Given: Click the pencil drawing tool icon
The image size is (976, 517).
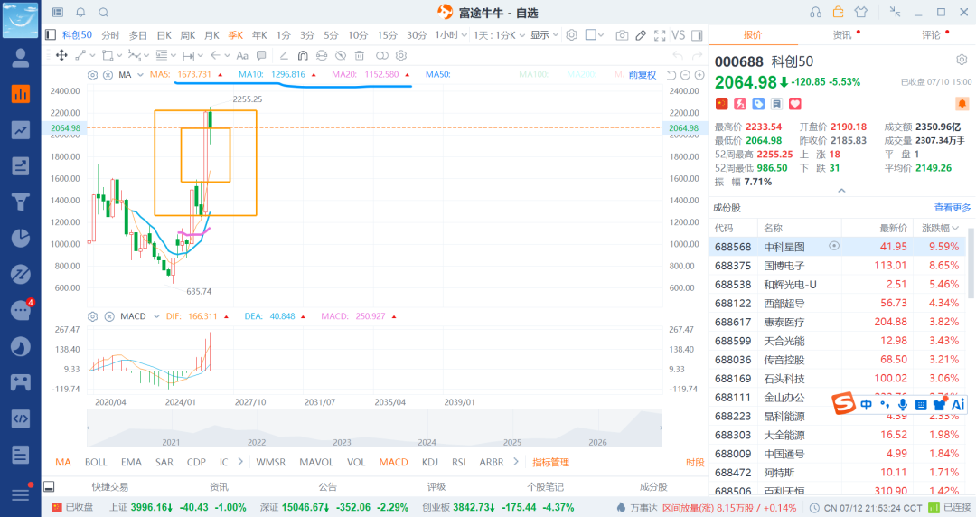Looking at the screenshot, I should (x=641, y=35).
